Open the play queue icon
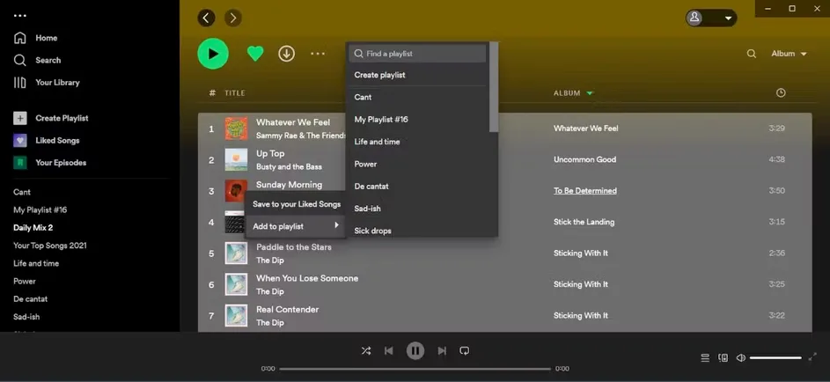Screen dimensions: 830x382 point(705,358)
